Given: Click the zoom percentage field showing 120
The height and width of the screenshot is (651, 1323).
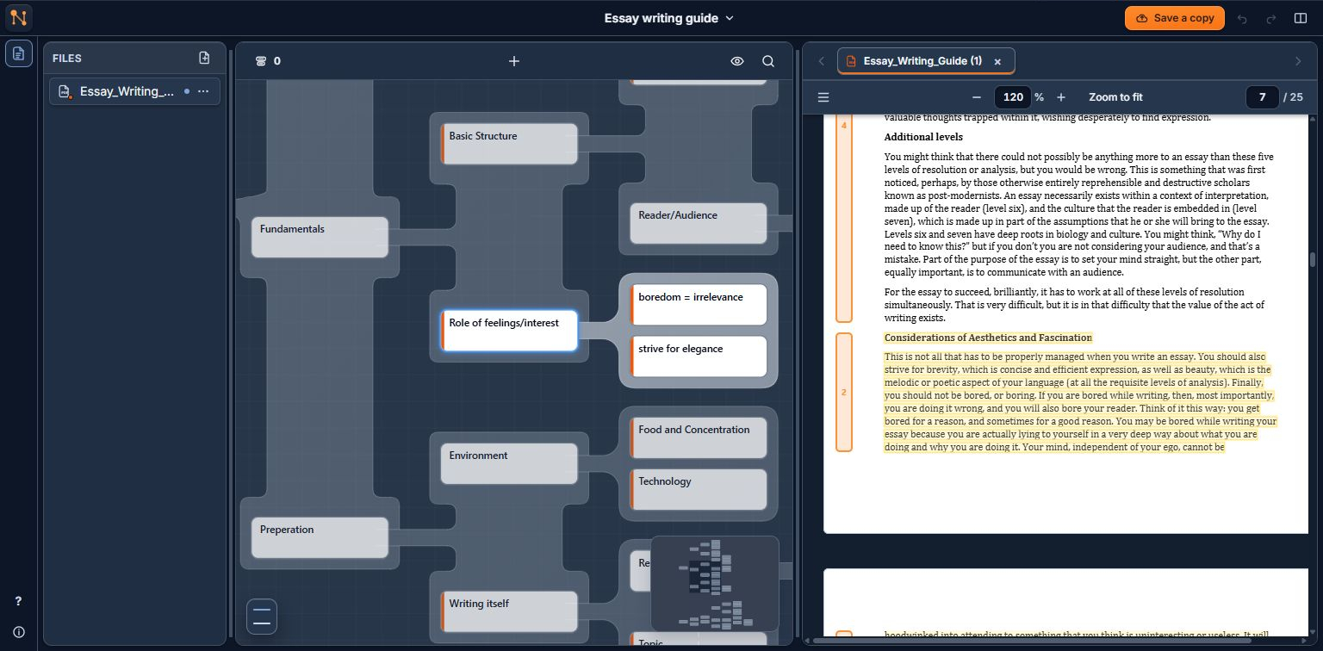Looking at the screenshot, I should tap(1013, 97).
